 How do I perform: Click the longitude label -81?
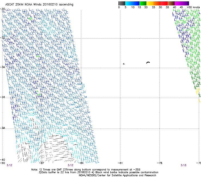pos(120,163)
